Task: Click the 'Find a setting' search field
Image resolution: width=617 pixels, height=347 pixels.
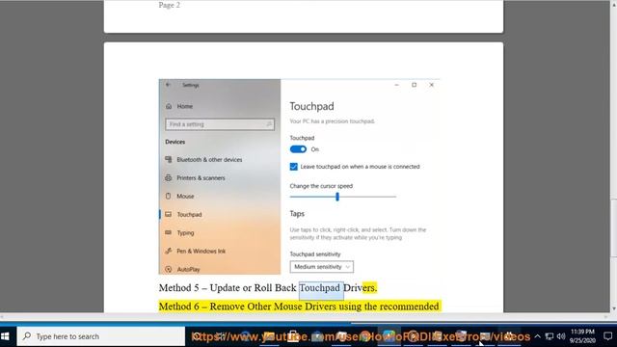Action: point(220,124)
